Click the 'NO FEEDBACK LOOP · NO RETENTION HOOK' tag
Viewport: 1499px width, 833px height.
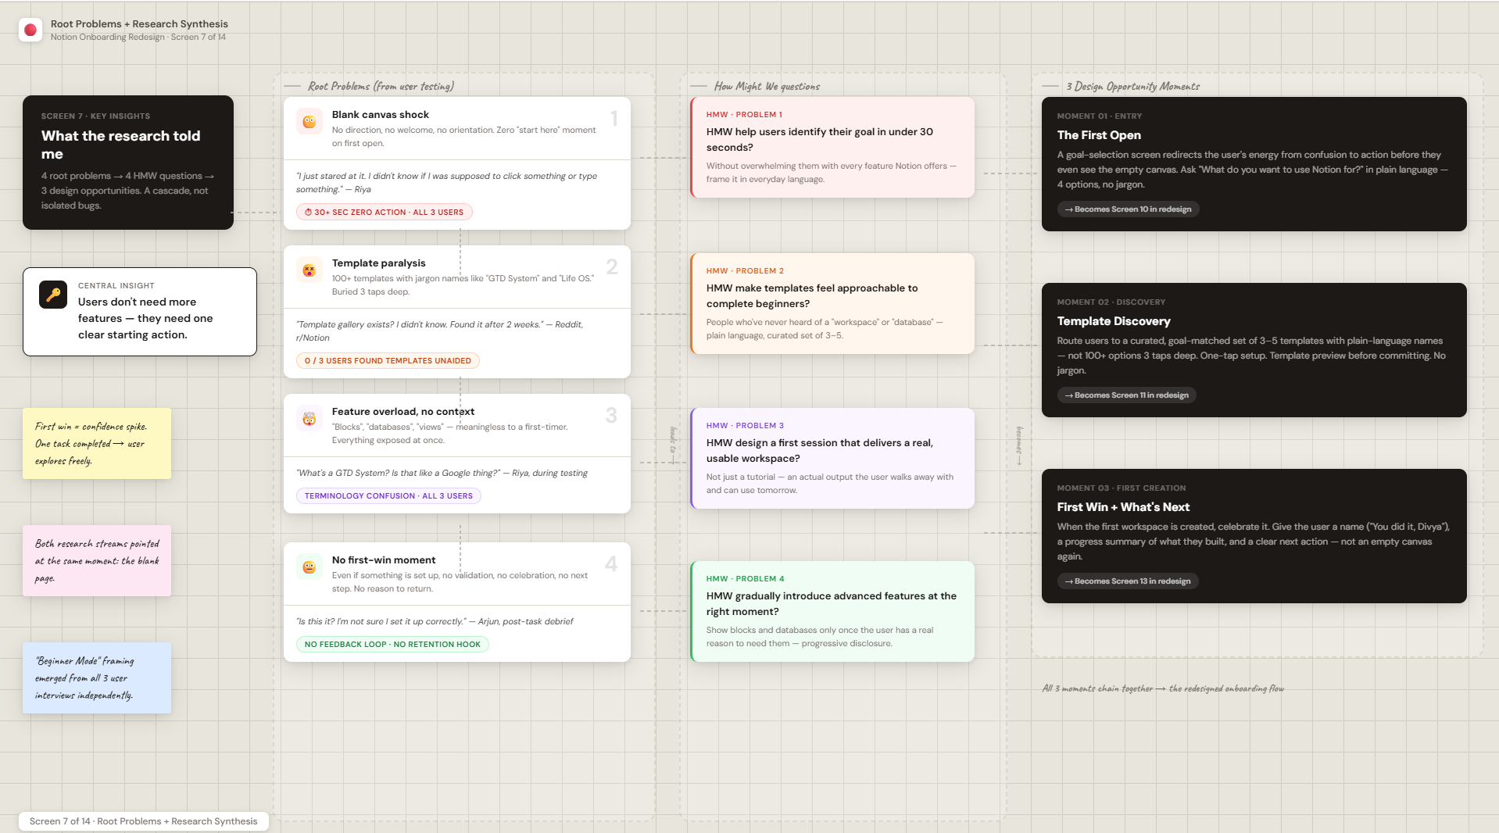coord(392,644)
